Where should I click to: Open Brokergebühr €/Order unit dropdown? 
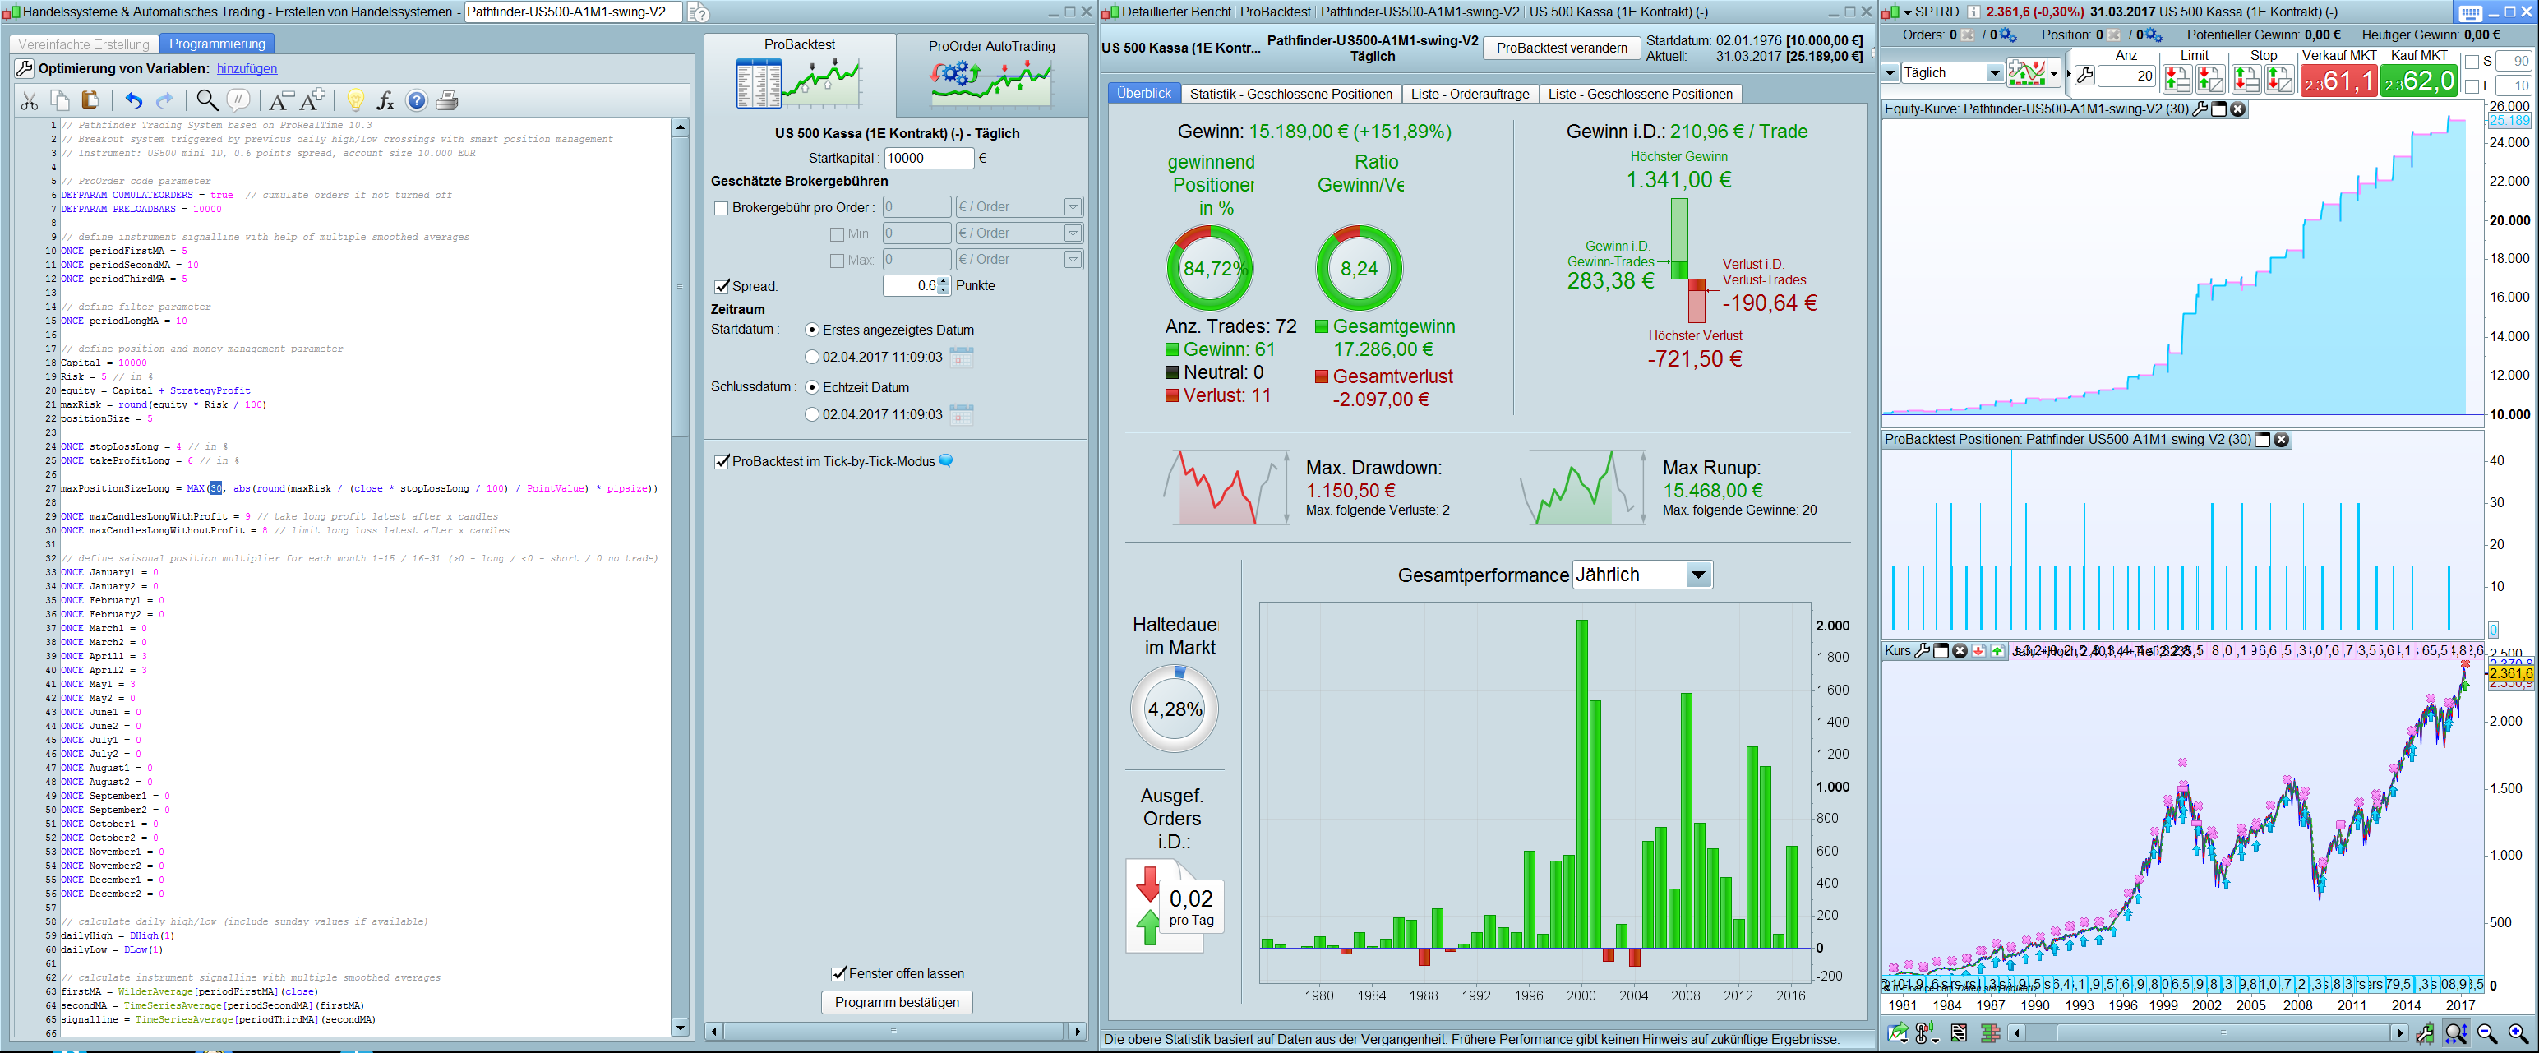(1073, 207)
